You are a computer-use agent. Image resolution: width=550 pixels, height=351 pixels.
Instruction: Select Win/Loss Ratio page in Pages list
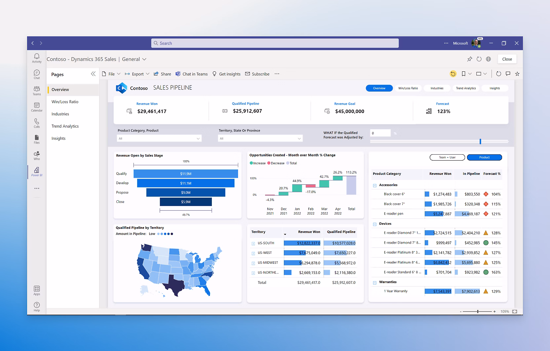point(65,102)
